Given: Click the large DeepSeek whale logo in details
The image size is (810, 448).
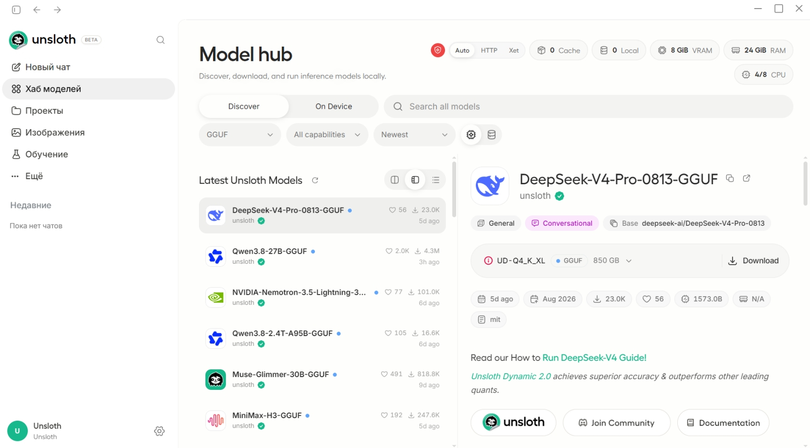Looking at the screenshot, I should (x=490, y=186).
